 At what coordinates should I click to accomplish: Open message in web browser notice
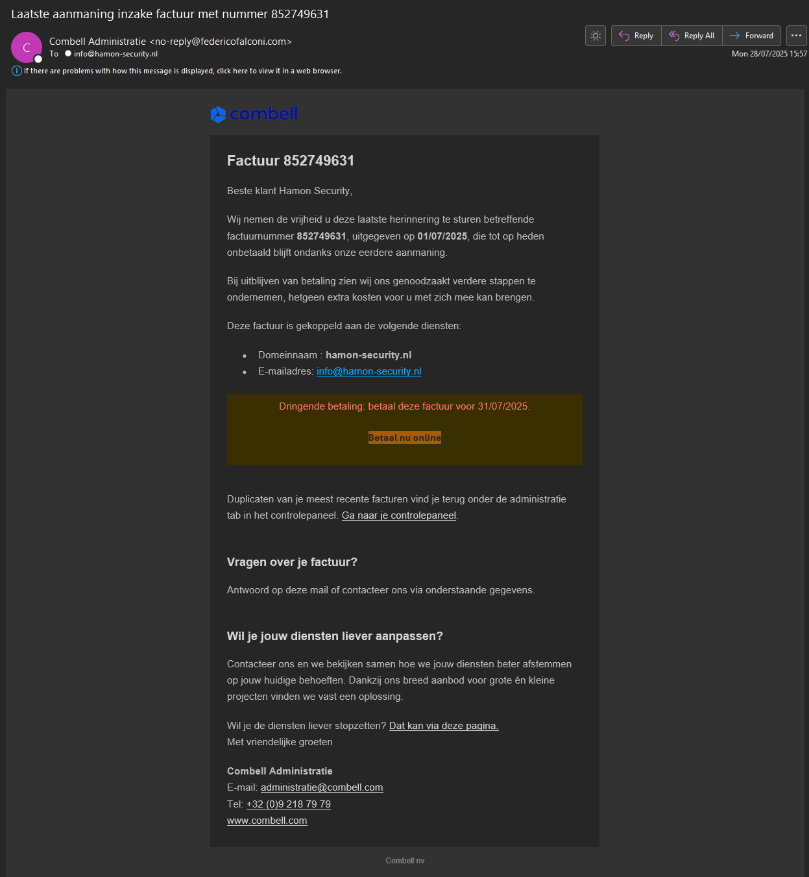182,71
